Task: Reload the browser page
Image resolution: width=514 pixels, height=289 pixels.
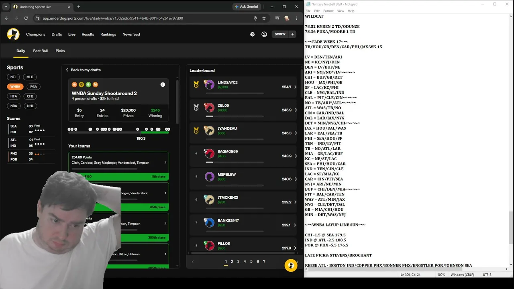Action: 26,18
